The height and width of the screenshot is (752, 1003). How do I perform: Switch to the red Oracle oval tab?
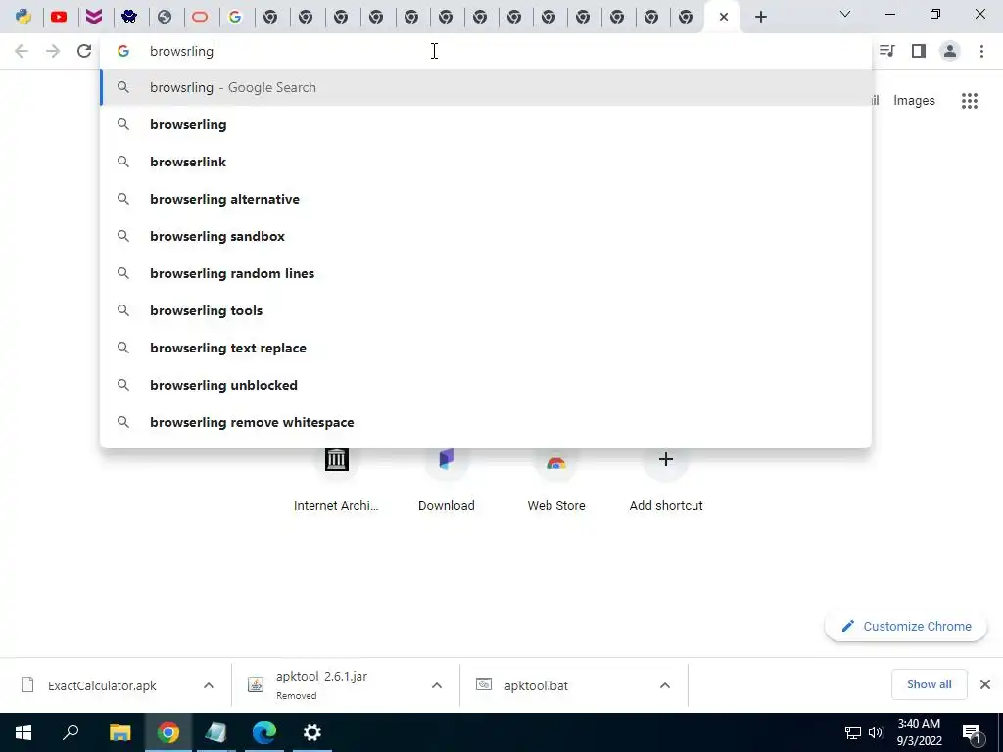click(x=200, y=17)
